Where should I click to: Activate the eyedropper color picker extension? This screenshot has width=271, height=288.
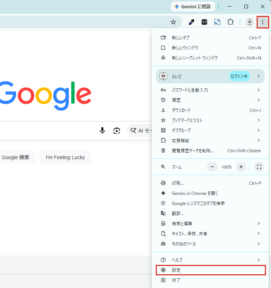coord(191,22)
